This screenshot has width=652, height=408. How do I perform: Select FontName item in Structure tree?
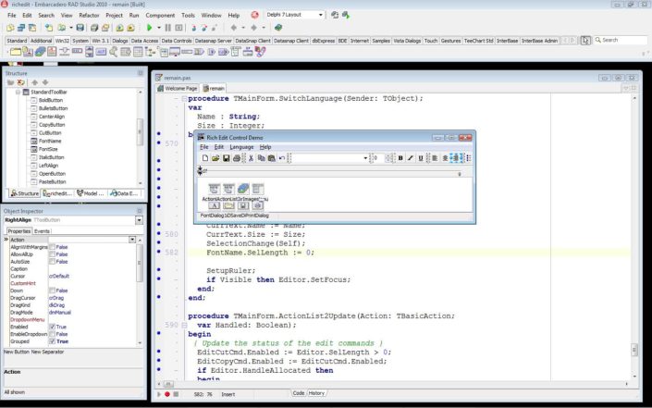click(51, 141)
